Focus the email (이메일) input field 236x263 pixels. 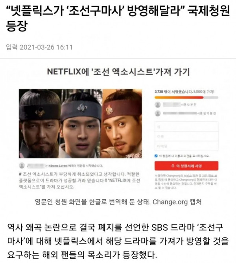pyautogui.click(x=186, y=146)
